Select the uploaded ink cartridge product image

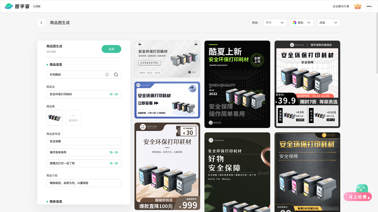54,118
